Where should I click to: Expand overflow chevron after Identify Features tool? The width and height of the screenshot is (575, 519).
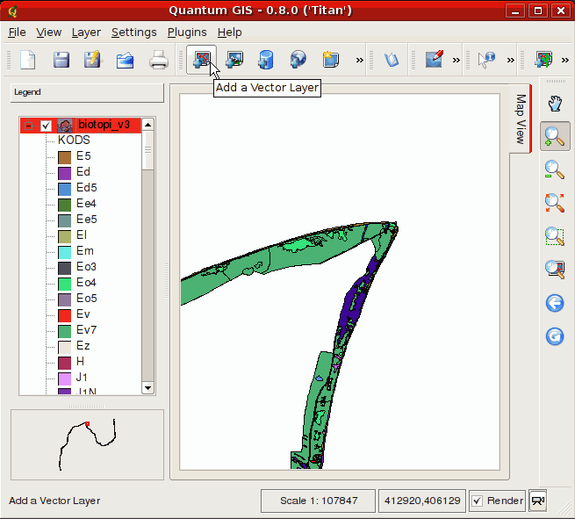(511, 60)
